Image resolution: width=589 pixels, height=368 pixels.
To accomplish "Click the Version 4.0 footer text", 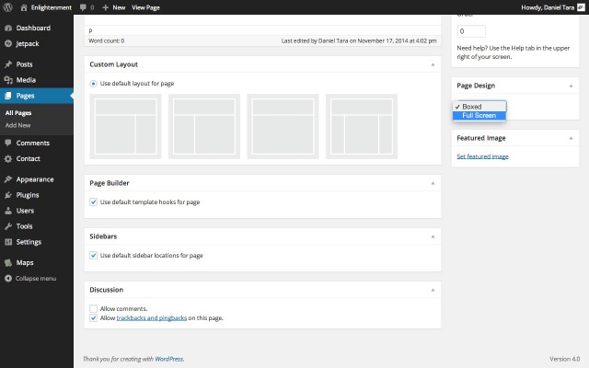I will pos(564,359).
